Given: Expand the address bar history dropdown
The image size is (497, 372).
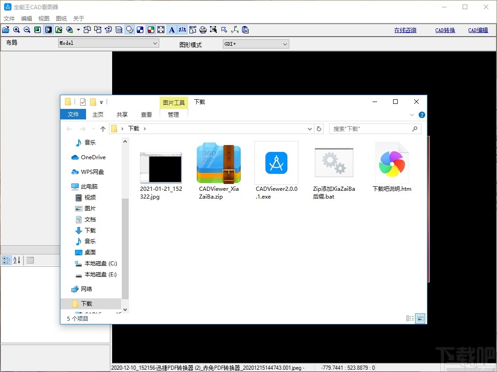Looking at the screenshot, I should coord(310,129).
